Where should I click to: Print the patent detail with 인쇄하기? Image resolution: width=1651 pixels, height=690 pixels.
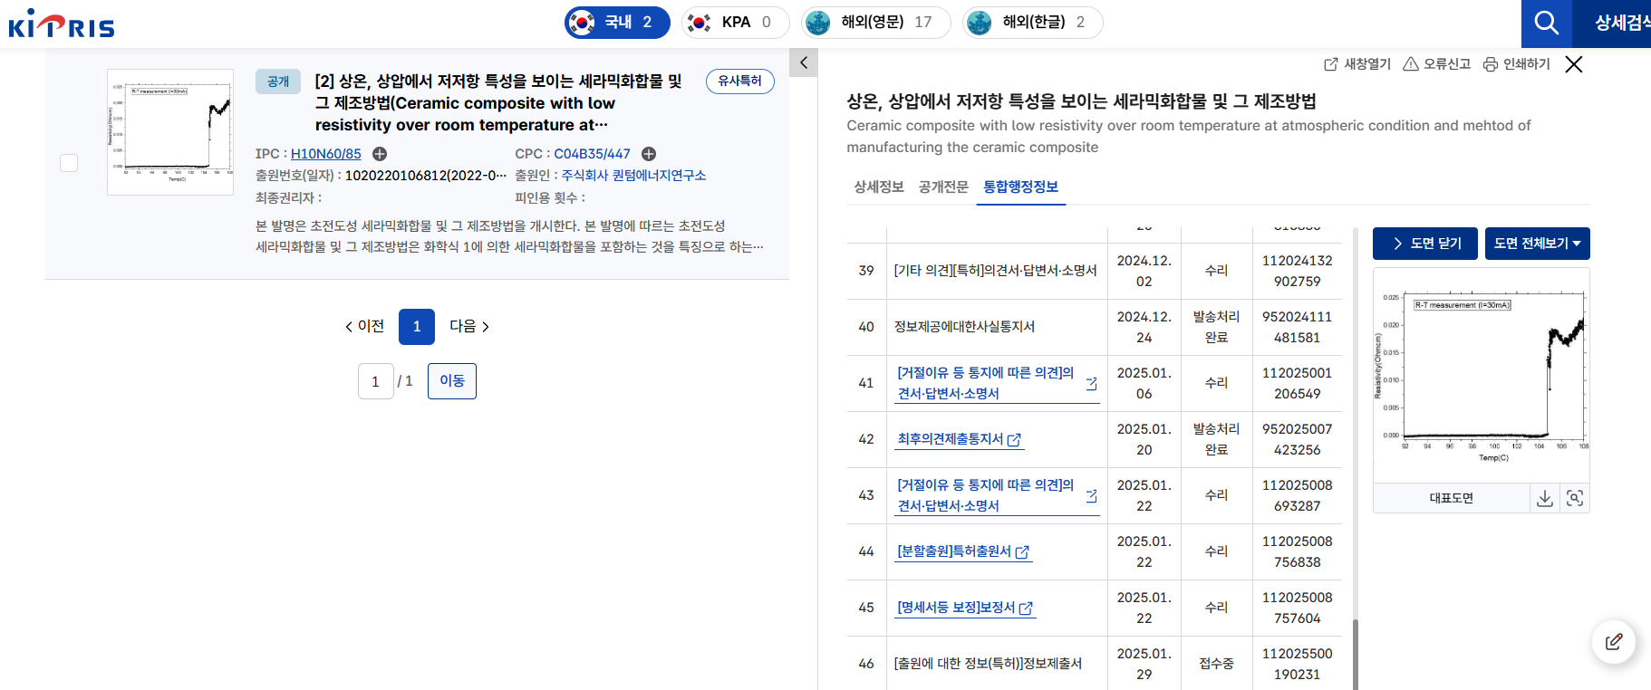coord(1516,64)
